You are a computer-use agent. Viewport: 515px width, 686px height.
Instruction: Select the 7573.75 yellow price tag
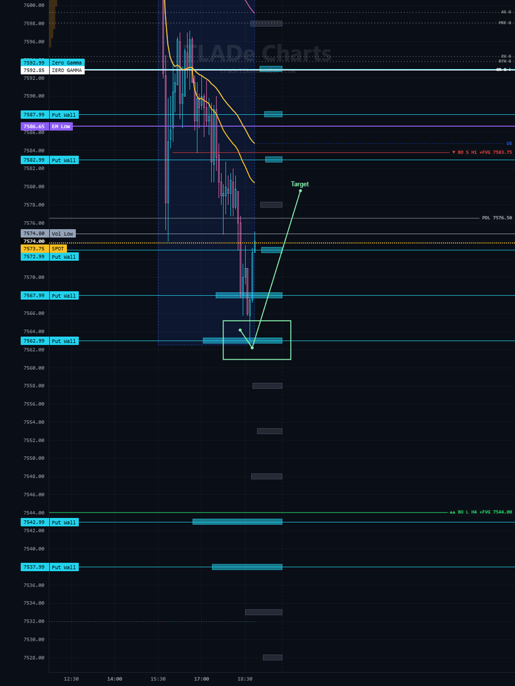click(x=35, y=249)
